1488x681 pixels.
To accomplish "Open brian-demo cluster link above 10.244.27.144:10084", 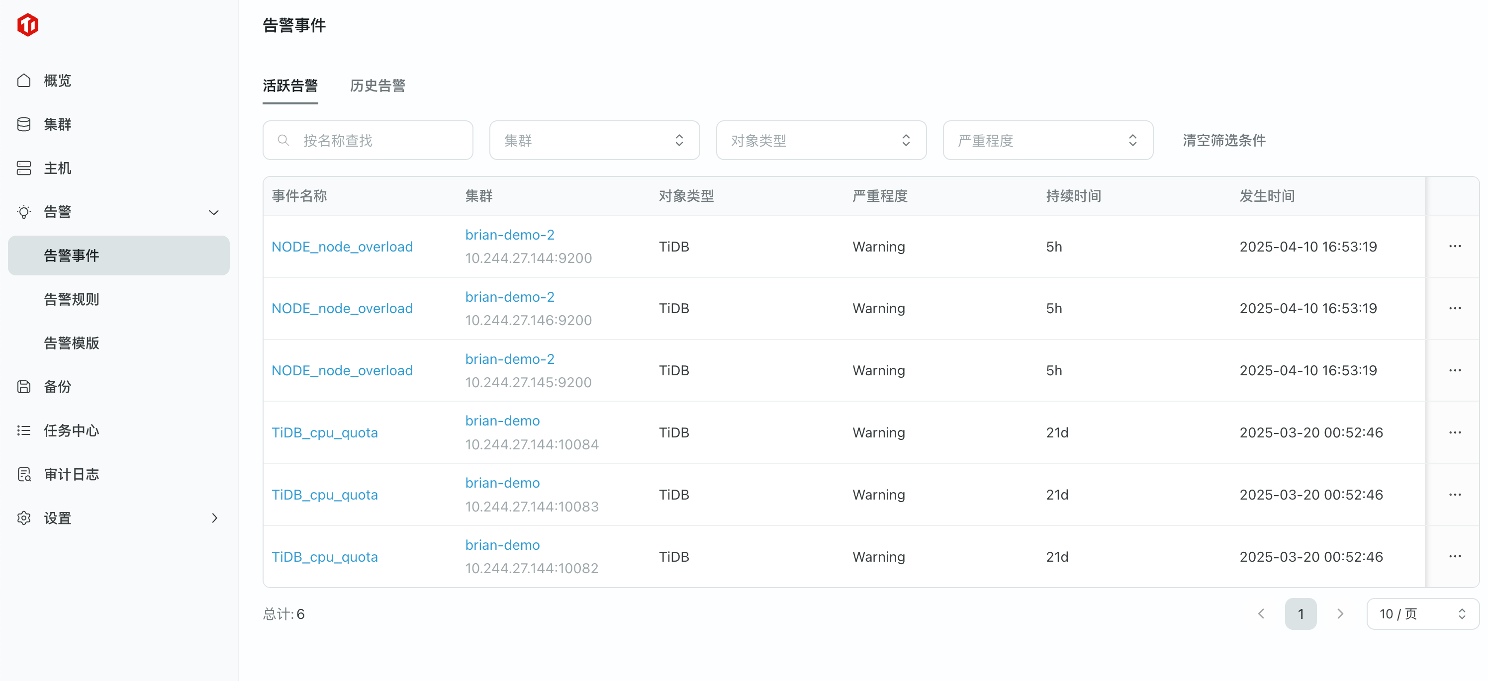I will click(502, 421).
